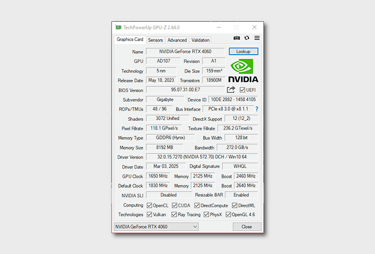Toggle the UEFI checkbox
This screenshot has width=375, height=254.
243,90
